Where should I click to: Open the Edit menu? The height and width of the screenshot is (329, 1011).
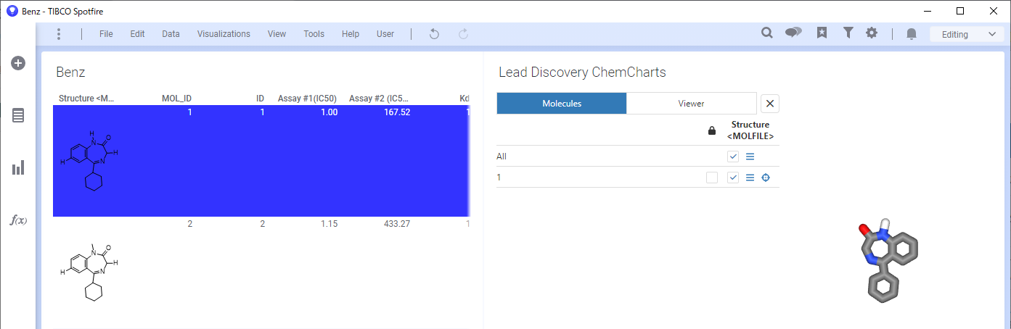click(137, 34)
